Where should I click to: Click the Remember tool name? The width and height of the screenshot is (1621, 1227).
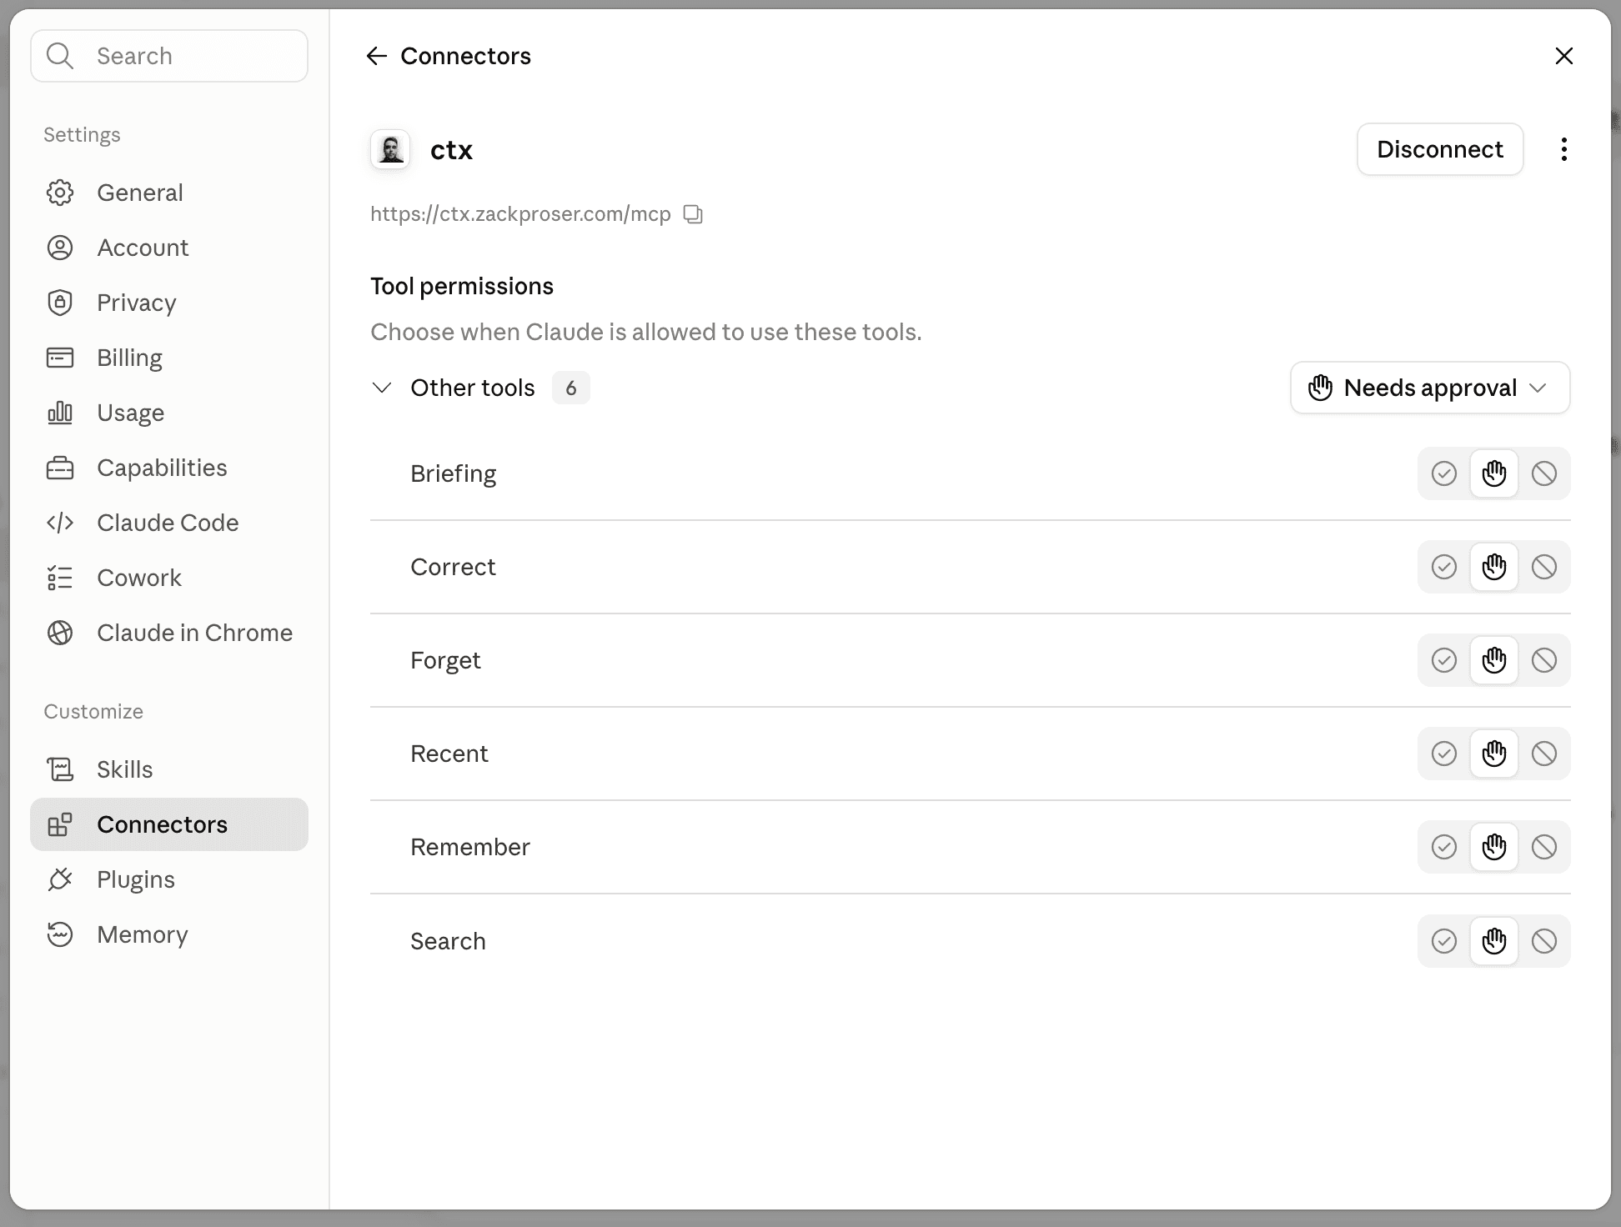point(470,847)
